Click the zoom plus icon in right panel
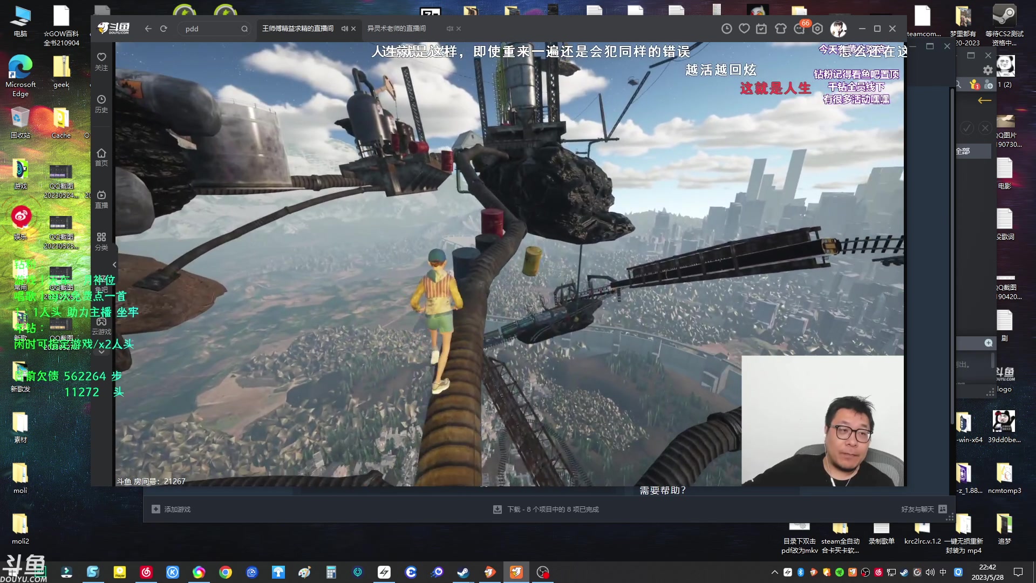This screenshot has height=583, width=1036. pyautogui.click(x=989, y=343)
